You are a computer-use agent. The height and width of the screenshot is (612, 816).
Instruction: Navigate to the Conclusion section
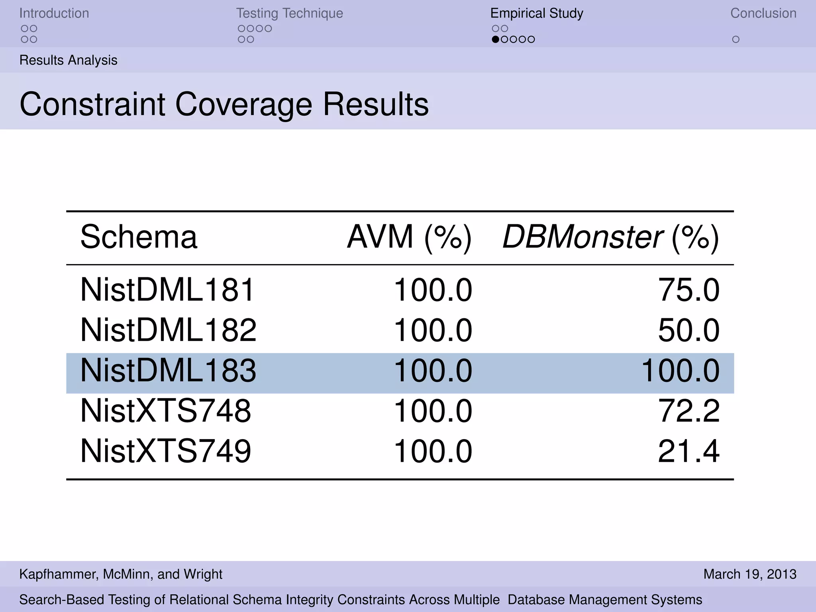763,13
